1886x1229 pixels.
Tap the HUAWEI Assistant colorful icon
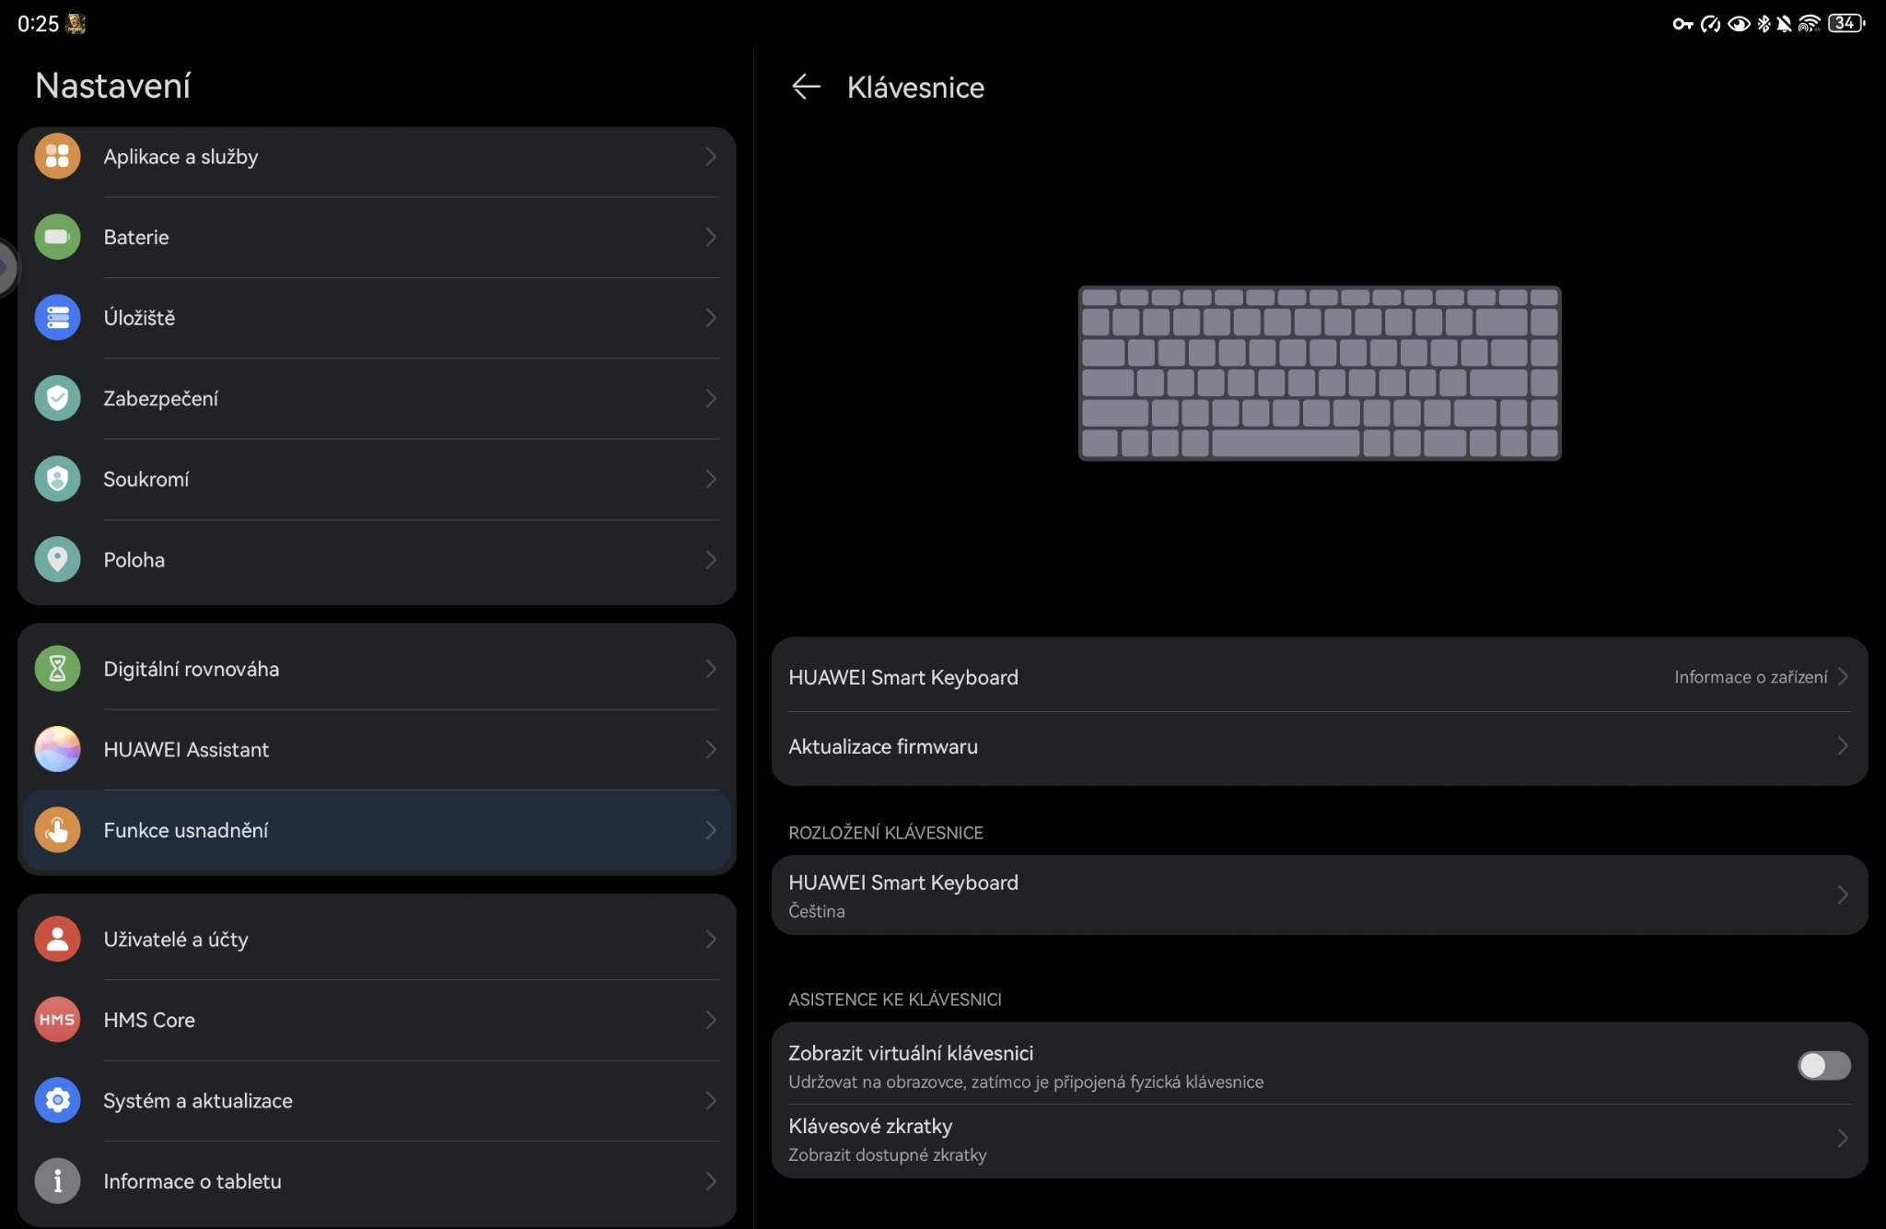pyautogui.click(x=57, y=749)
